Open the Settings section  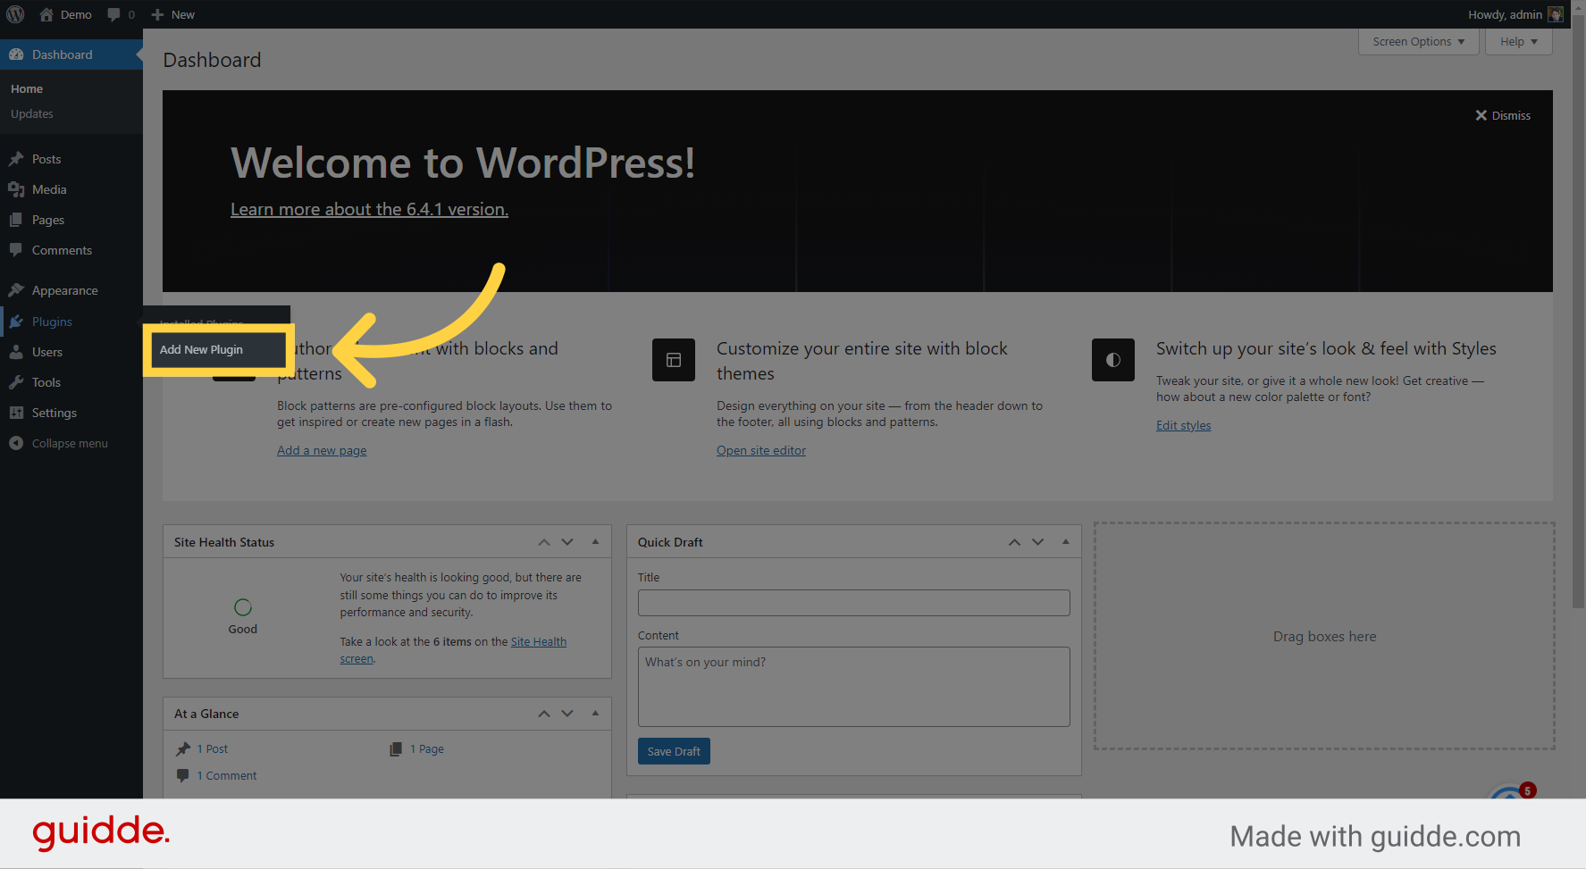[53, 413]
